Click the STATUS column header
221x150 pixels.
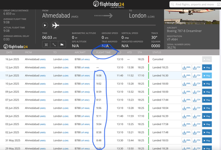pyautogui.click(x=157, y=53)
